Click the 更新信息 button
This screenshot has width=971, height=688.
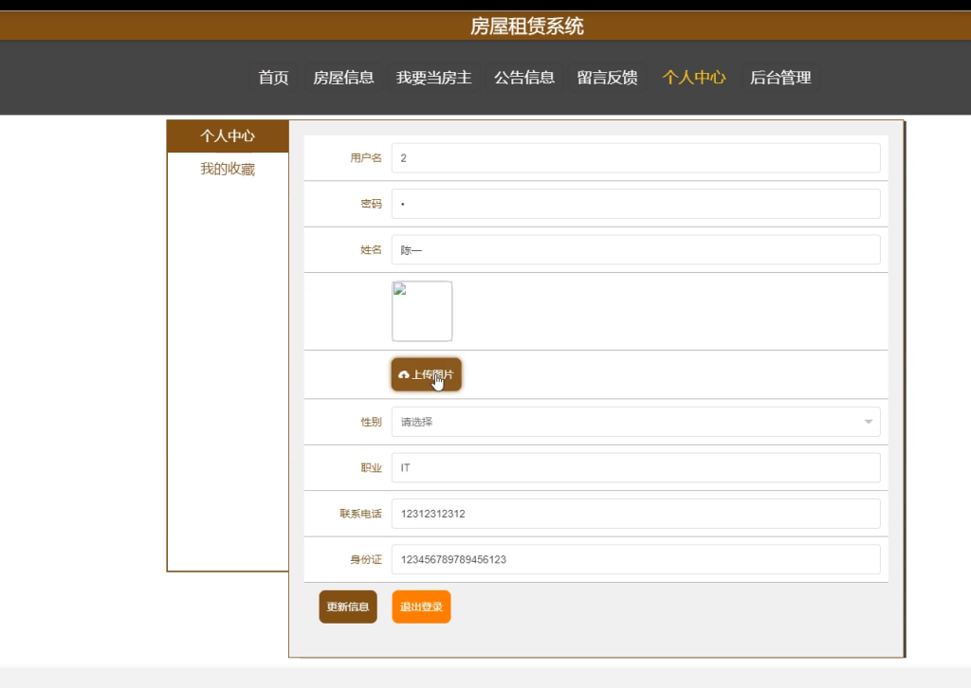tap(347, 607)
